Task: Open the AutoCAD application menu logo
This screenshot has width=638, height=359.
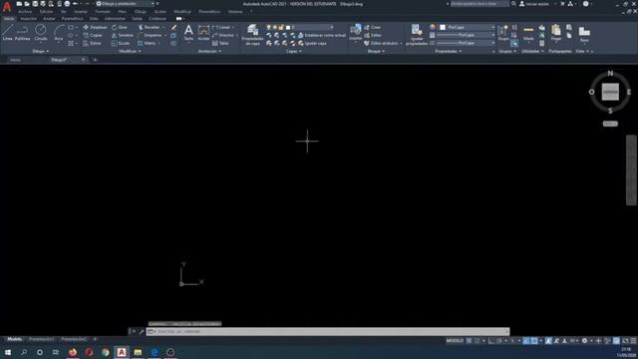Action: coord(7,6)
